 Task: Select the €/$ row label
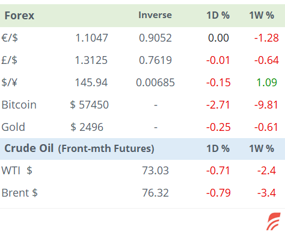tap(10, 38)
